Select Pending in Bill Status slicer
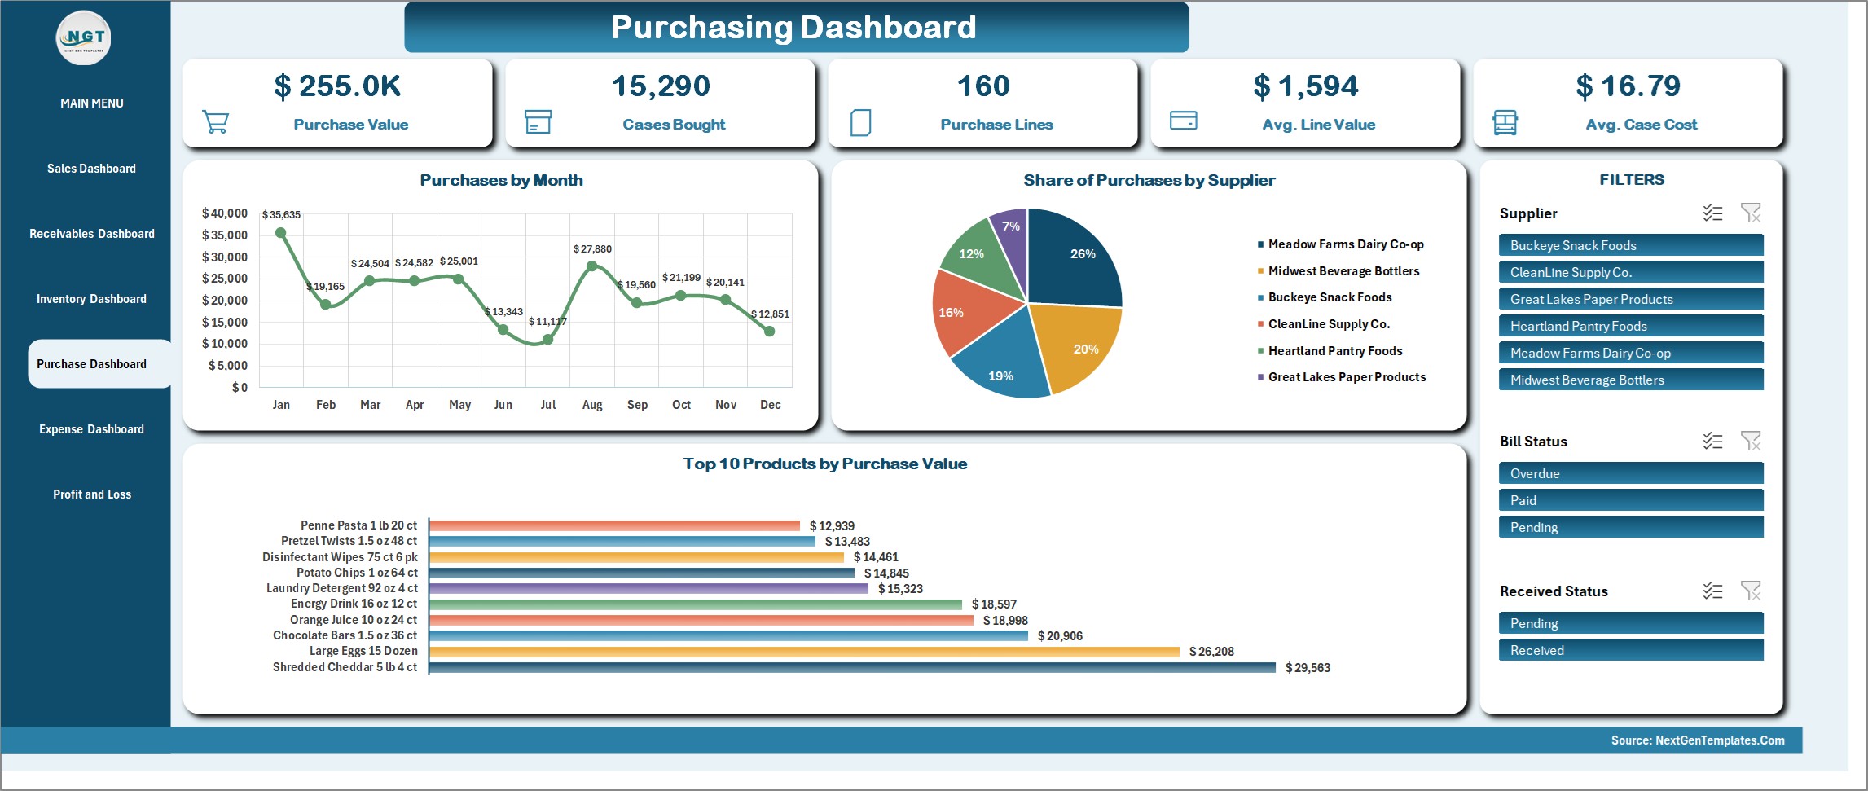 (1631, 527)
